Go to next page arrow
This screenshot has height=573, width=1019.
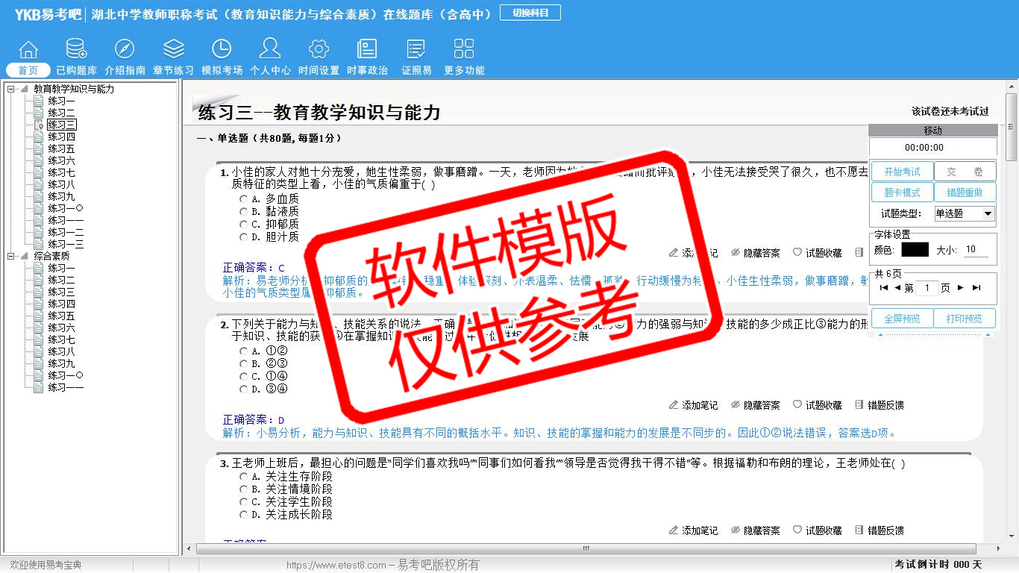click(x=961, y=288)
